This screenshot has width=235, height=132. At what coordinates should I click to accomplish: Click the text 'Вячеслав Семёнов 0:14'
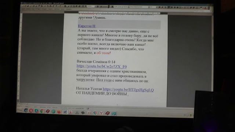pyautogui.click(x=96, y=62)
